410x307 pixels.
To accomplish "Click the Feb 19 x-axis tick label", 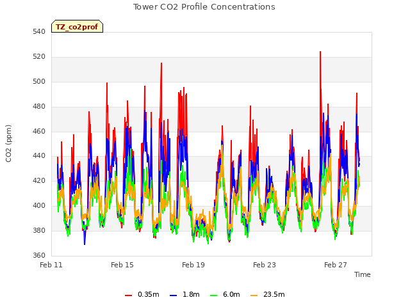I will [193, 265].
